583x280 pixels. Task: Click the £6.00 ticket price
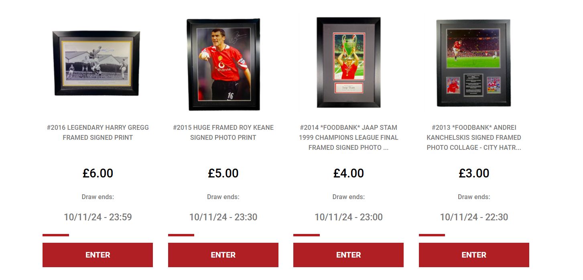(98, 173)
